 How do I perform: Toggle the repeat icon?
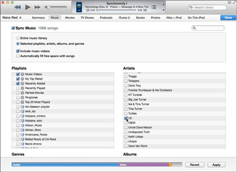pyautogui.click(x=88, y=10)
